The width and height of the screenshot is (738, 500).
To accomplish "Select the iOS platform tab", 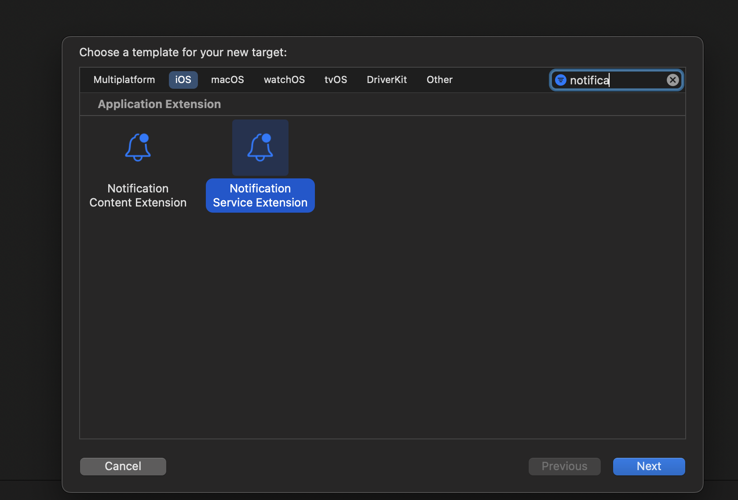I will 183,80.
